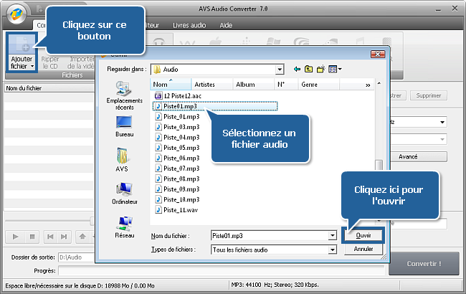This screenshot has height=294, width=466.
Task: Select file Piste_11.wav
Action: coord(176,210)
